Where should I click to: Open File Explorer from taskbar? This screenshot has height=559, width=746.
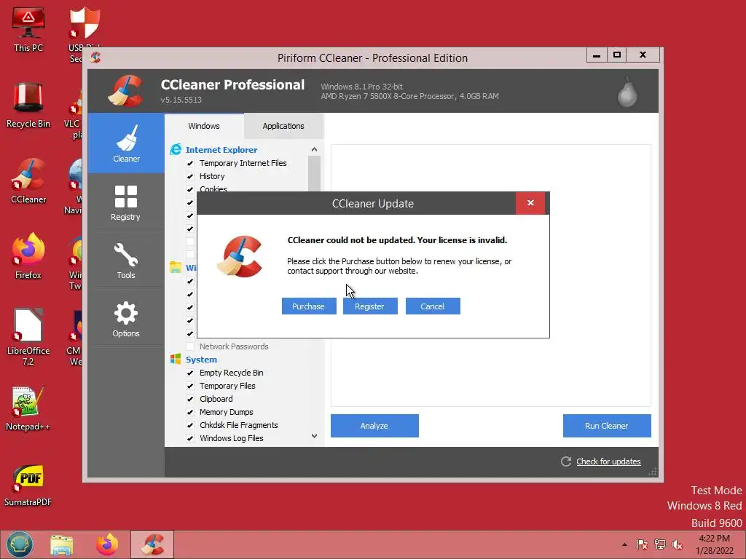[x=62, y=544]
